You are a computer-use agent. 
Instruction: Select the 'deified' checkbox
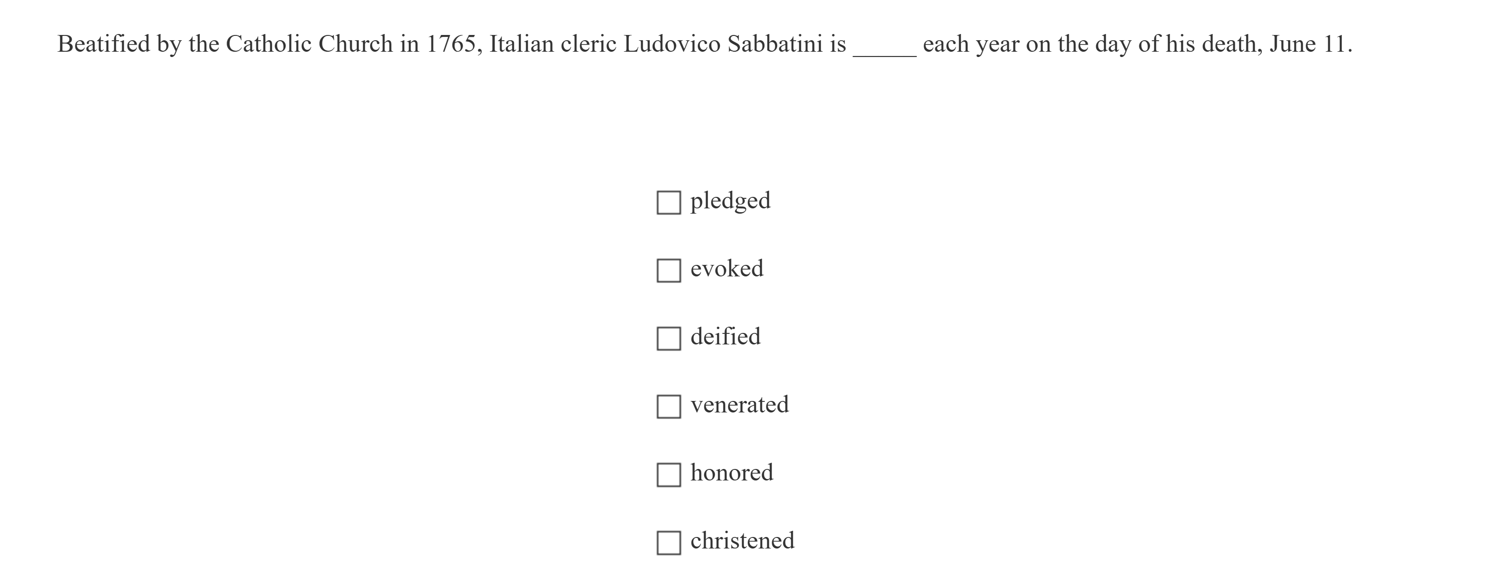coord(668,339)
